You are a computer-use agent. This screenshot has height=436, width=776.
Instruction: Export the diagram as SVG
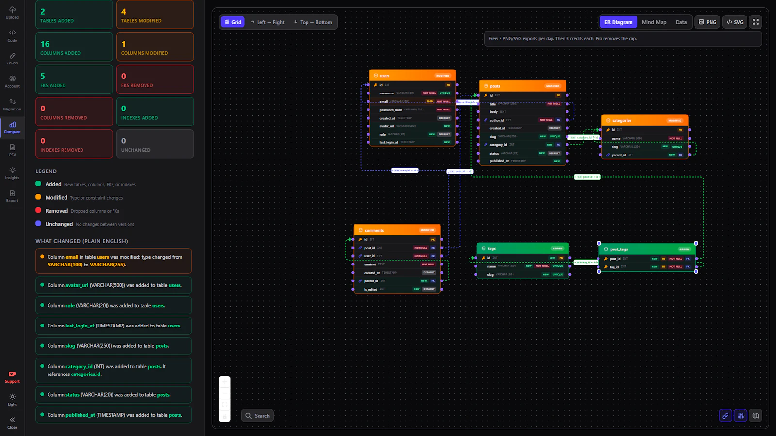coord(735,22)
